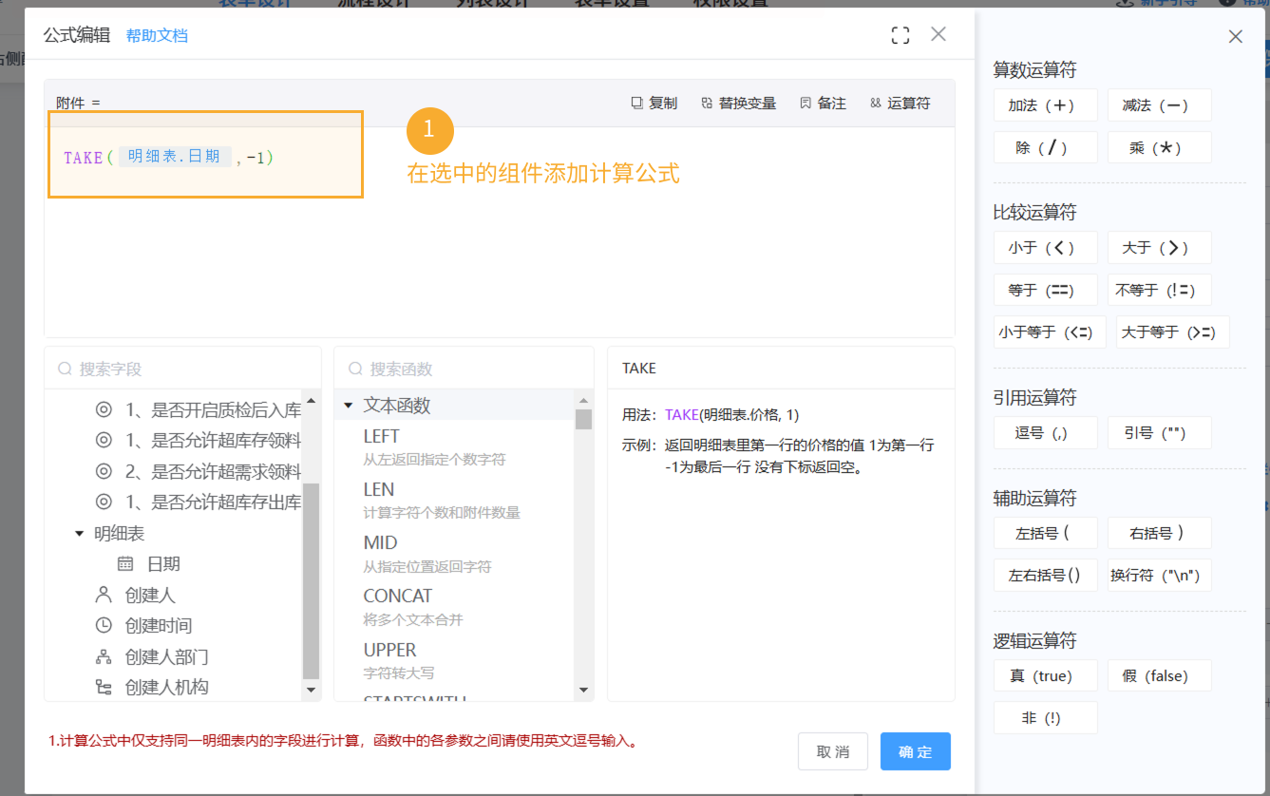
Task: Click function list scrollbar up arrow
Action: point(583,399)
